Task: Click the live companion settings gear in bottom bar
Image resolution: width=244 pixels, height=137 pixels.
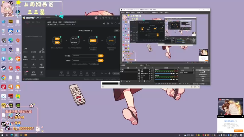Action: point(109,73)
